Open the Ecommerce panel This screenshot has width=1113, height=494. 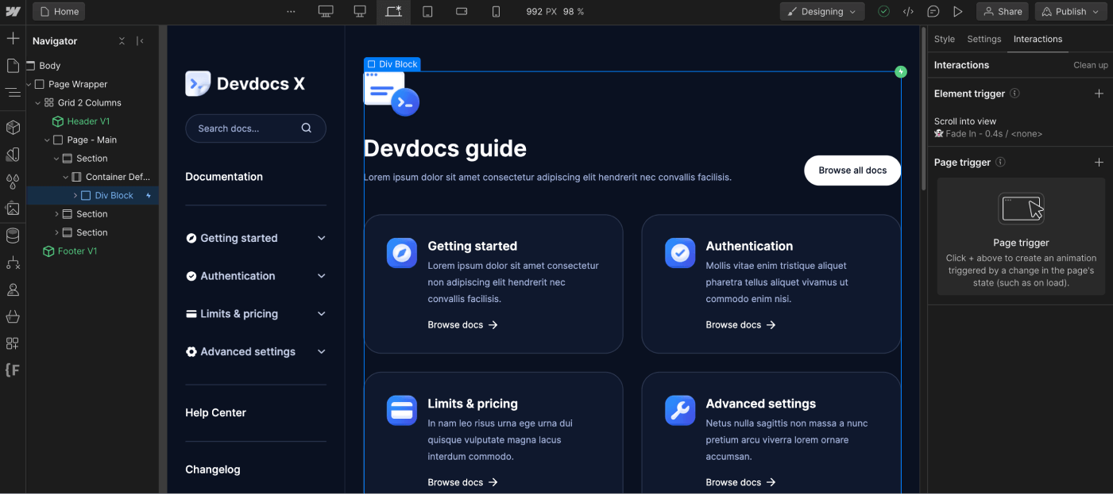point(13,316)
